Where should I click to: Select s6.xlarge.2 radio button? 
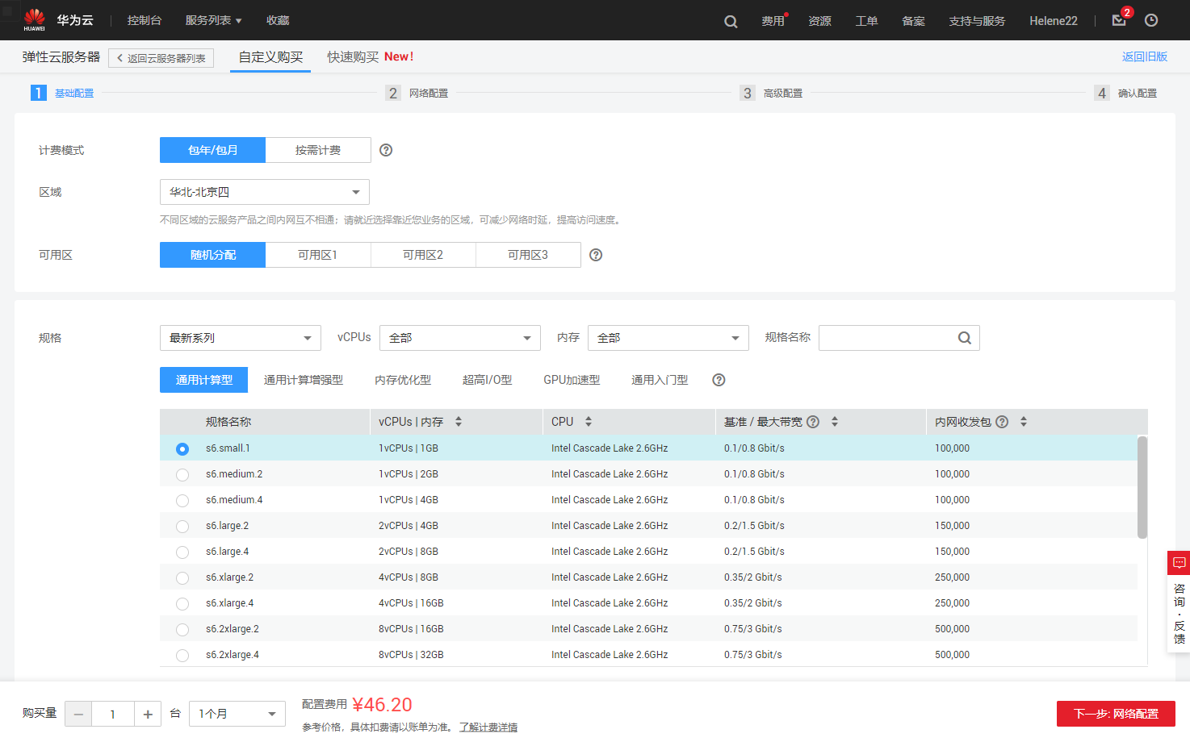click(182, 578)
